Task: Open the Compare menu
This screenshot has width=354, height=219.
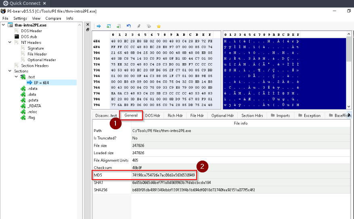Action: tap(53, 18)
